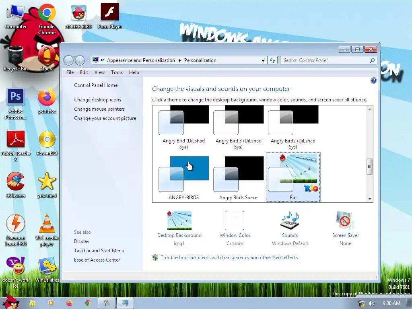Select the ANGRY-BIRDS theme
Screen dimensions: 412x309
coord(183,178)
